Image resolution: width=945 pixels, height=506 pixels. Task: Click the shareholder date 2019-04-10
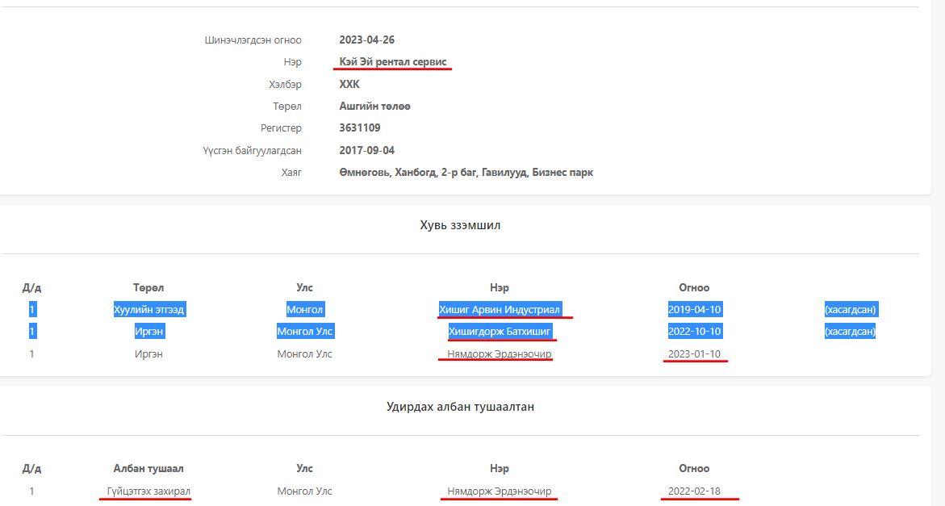coord(694,309)
